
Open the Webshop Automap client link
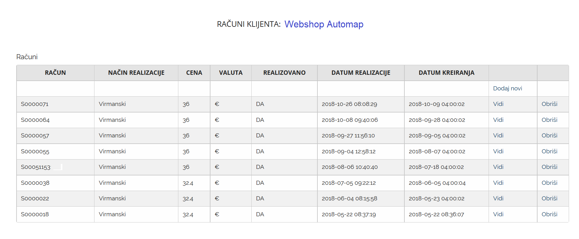(324, 24)
